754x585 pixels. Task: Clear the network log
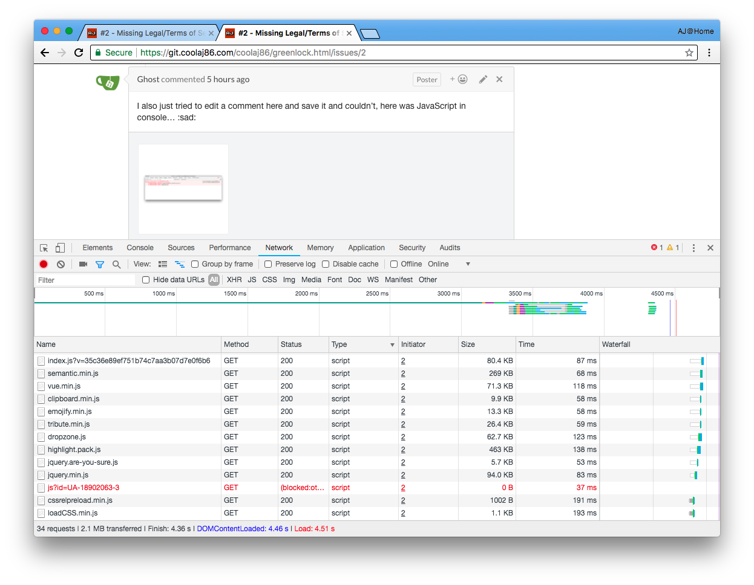(x=61, y=264)
